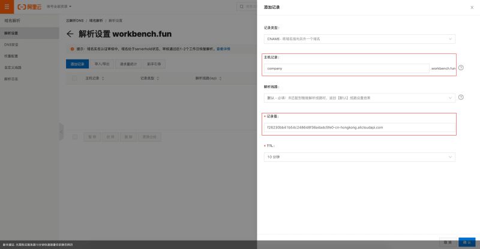Screen dimensions: 480x249
Task: Open 域名解析 in the breadcrumb
Action: (96, 20)
